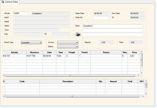Click the empty Order No field
This screenshot has width=157, height=108.
click(101, 18)
